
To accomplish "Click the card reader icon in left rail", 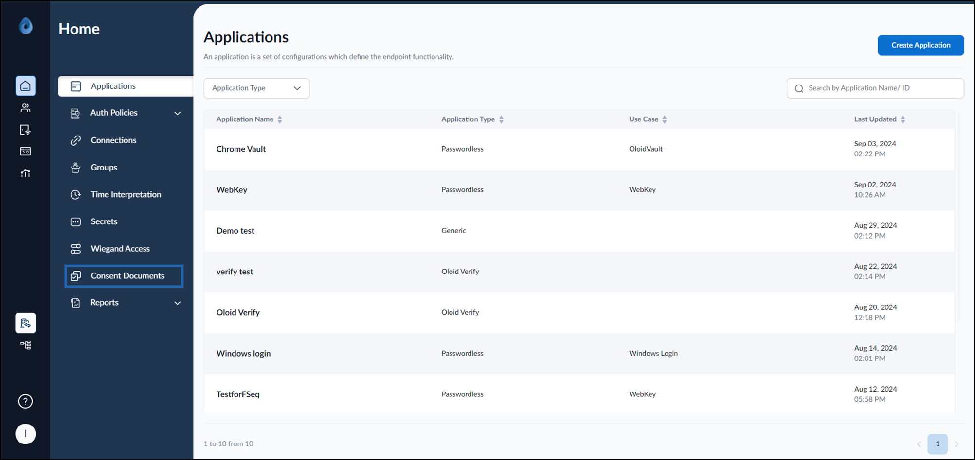I will 25,152.
